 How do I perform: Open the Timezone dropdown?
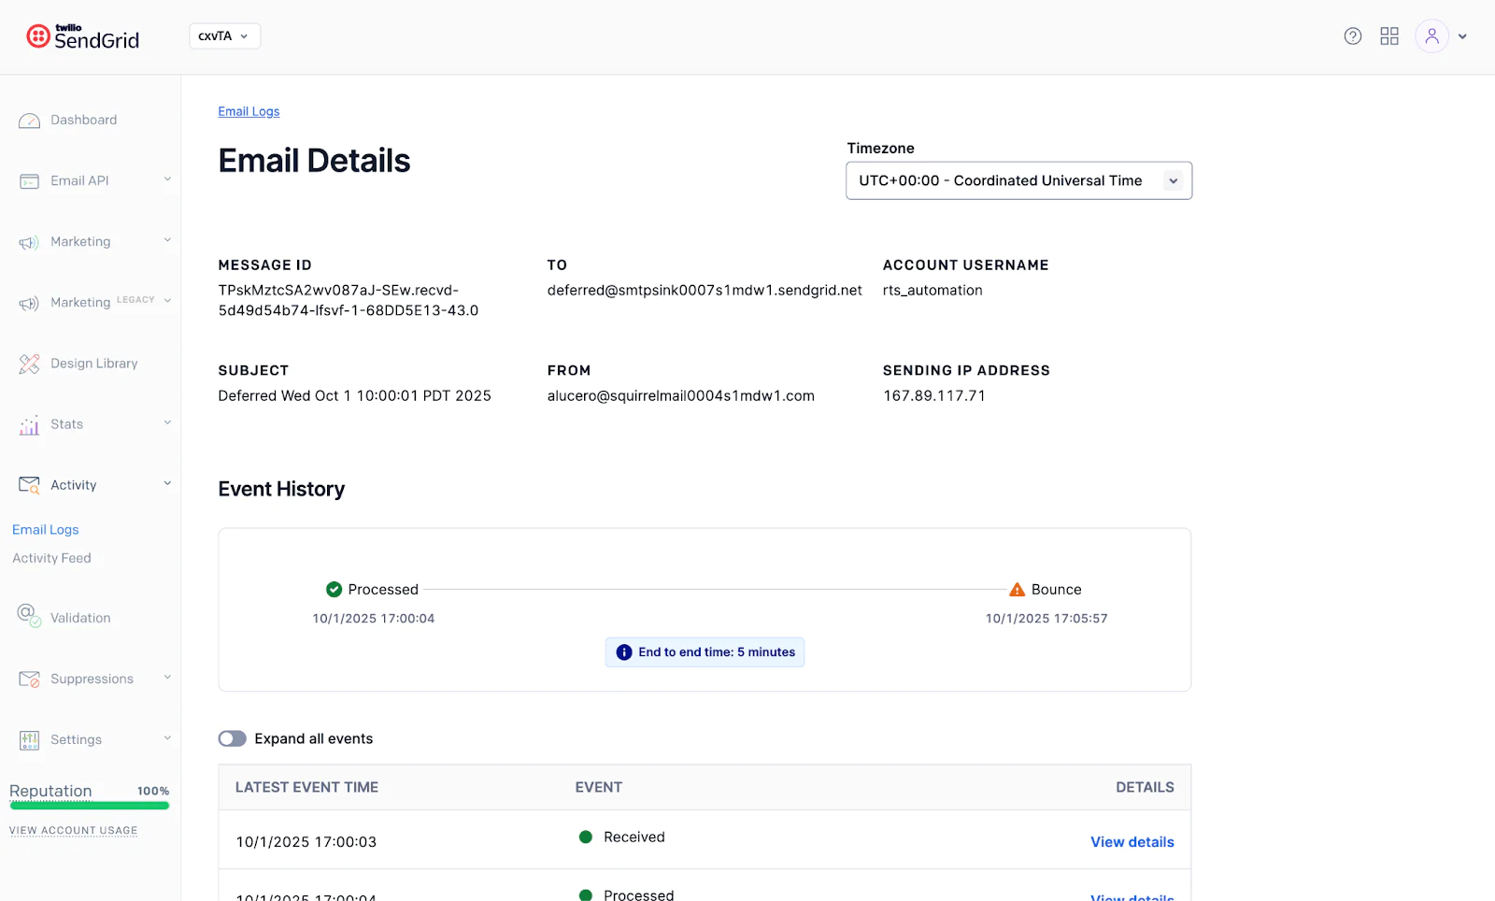(1018, 180)
